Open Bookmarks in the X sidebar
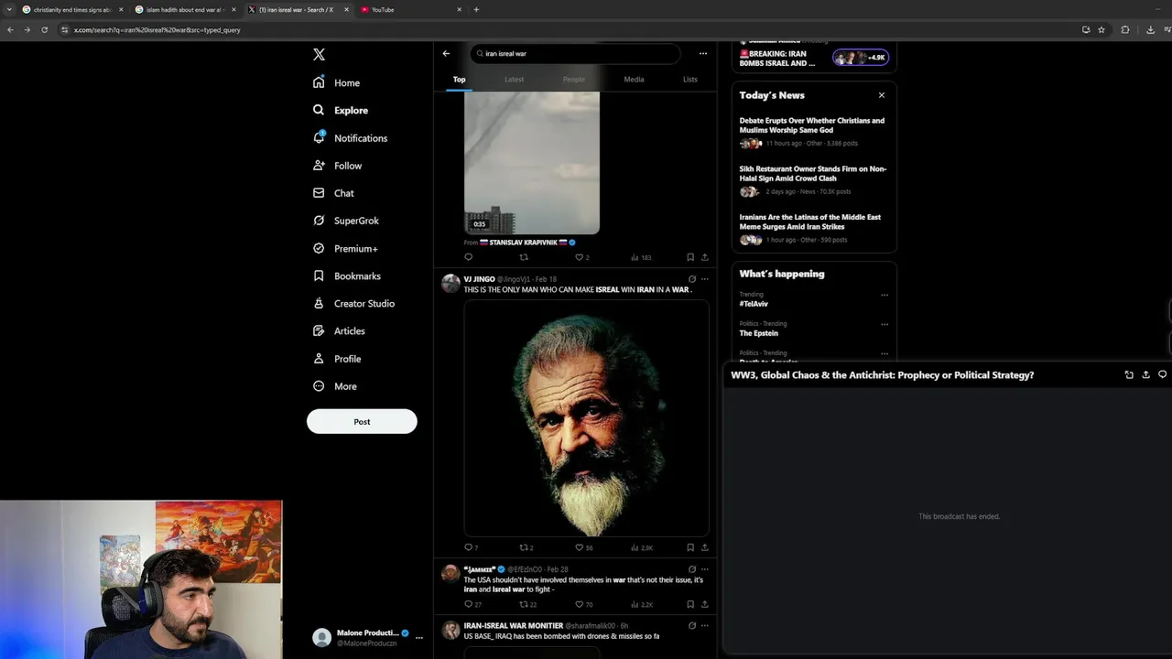The width and height of the screenshot is (1172, 659). pos(346,275)
